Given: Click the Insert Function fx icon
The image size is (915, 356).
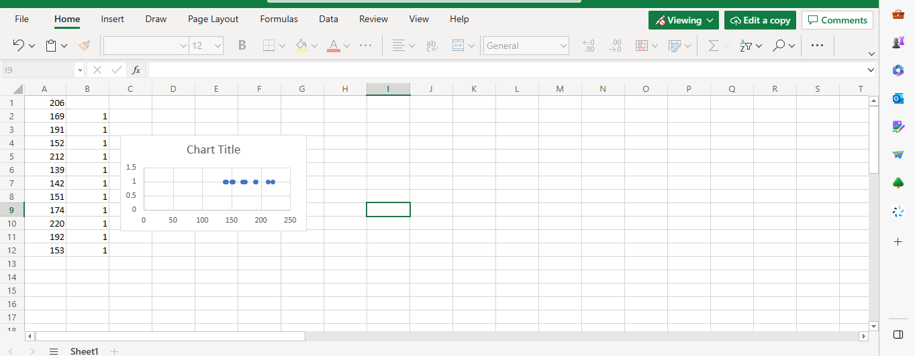Looking at the screenshot, I should point(136,70).
